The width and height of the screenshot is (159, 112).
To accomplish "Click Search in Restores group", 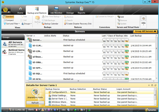I will click(68, 20).
